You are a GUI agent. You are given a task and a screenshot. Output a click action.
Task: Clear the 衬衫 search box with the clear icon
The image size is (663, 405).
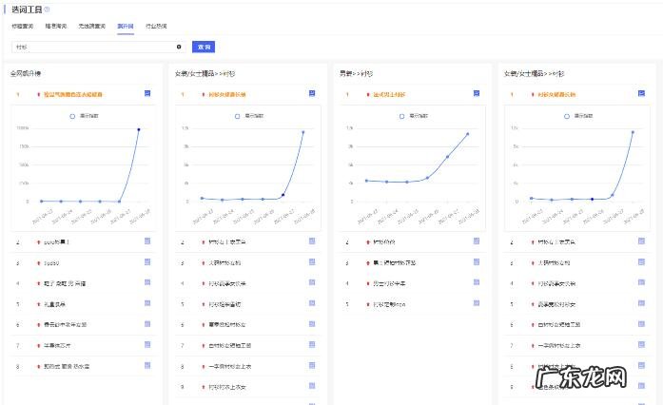[x=179, y=47]
